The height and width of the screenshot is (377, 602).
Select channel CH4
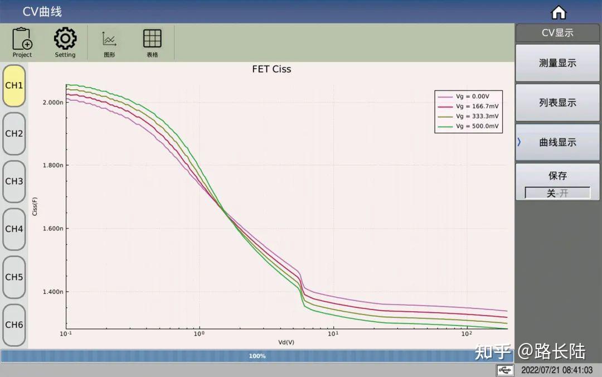[14, 229]
